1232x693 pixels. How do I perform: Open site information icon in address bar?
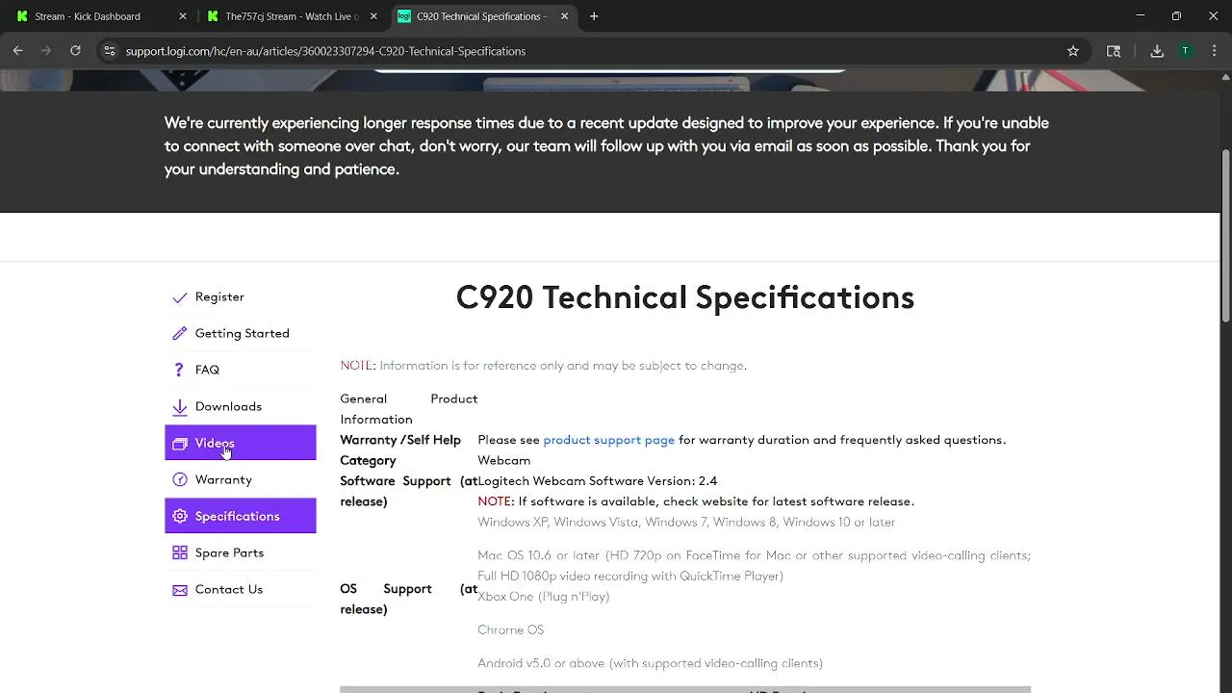(110, 51)
